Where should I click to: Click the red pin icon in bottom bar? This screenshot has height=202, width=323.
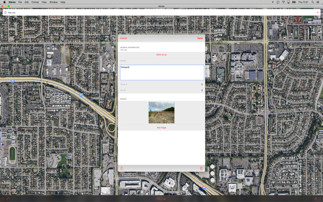(315, 199)
